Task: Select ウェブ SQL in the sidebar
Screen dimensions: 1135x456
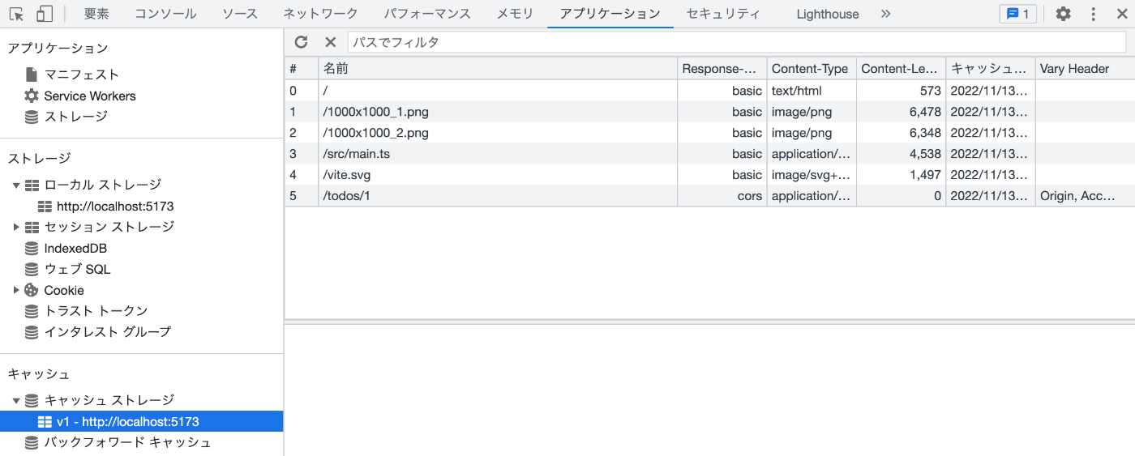Action: click(x=77, y=270)
